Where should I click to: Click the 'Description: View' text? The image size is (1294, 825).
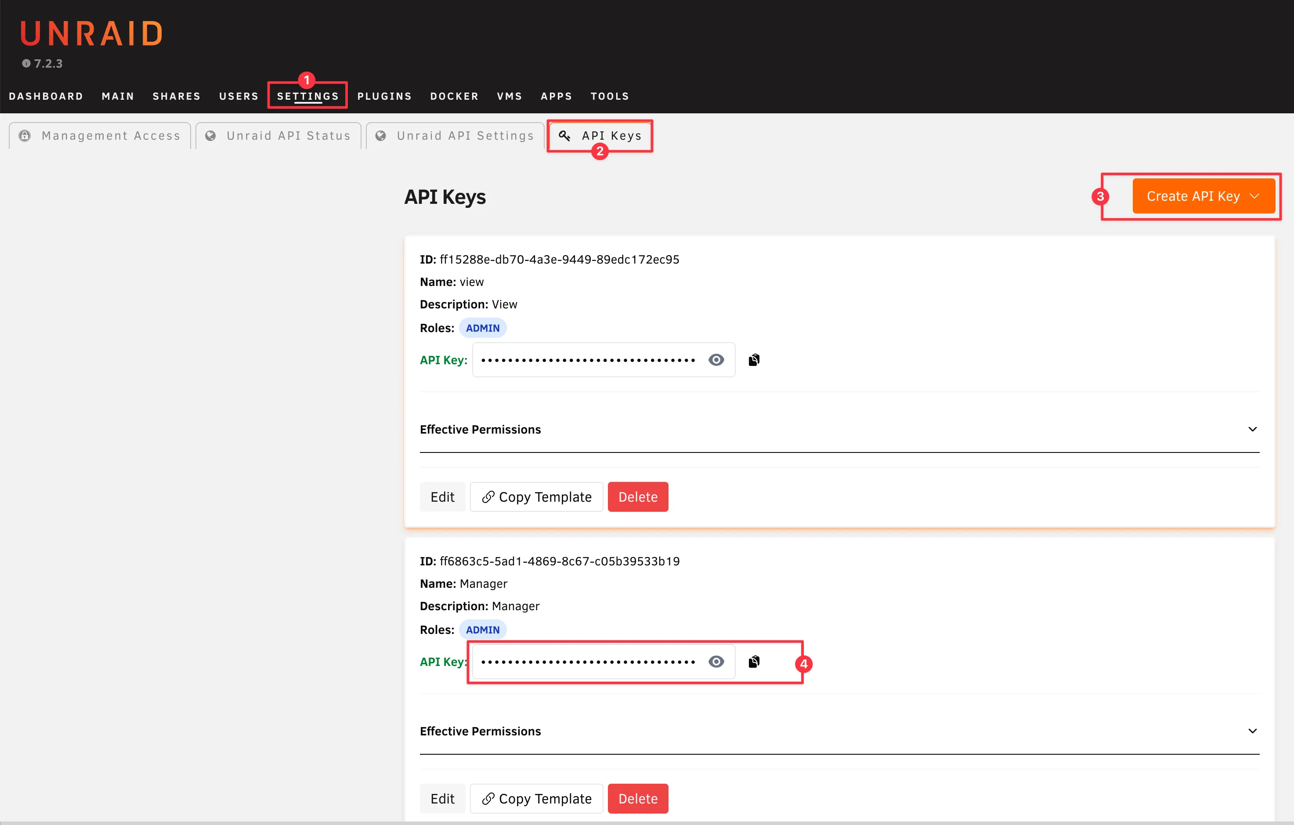(469, 305)
